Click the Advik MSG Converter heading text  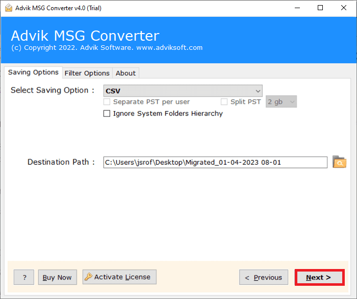[85, 36]
